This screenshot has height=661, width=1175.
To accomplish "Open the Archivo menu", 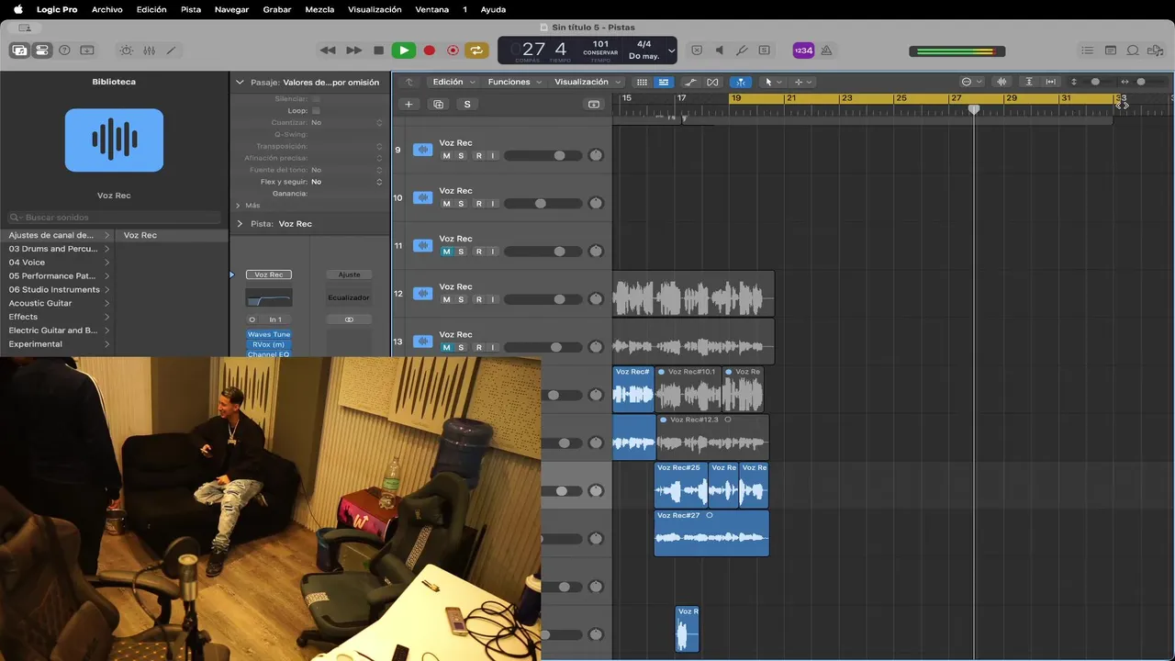I will pyautogui.click(x=107, y=9).
